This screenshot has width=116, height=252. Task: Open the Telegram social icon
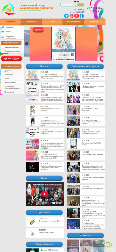pyautogui.click(x=66, y=16)
